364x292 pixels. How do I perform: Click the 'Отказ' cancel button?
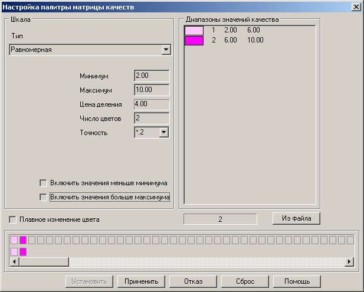(193, 281)
